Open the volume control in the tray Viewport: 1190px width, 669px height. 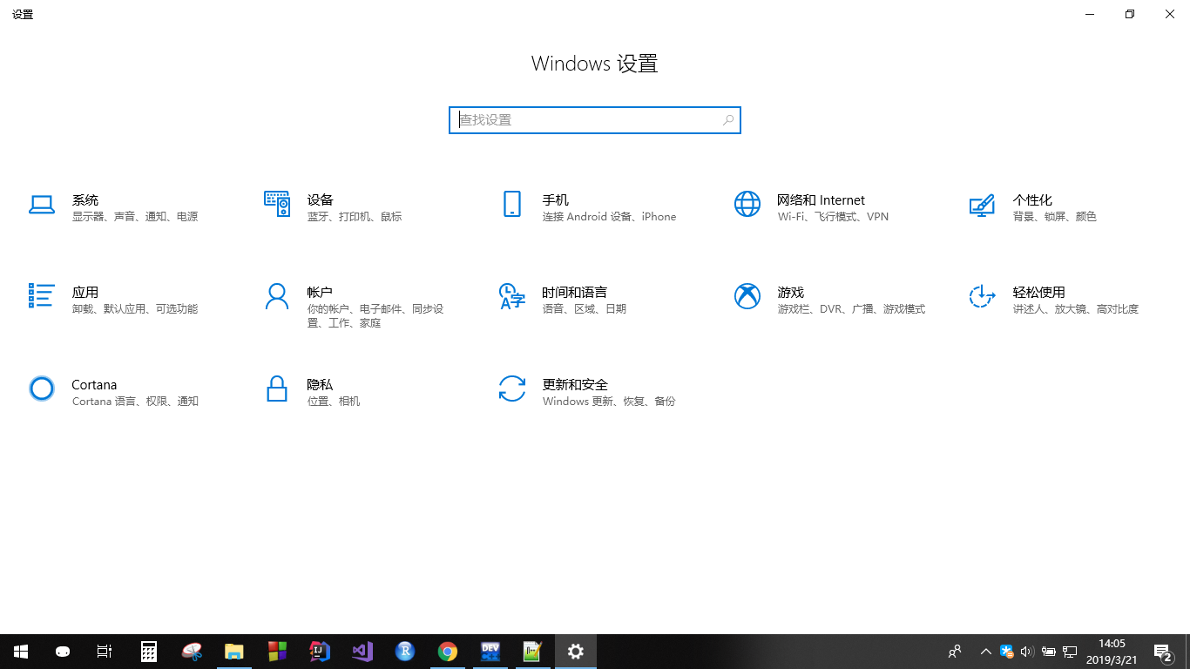coord(1026,652)
